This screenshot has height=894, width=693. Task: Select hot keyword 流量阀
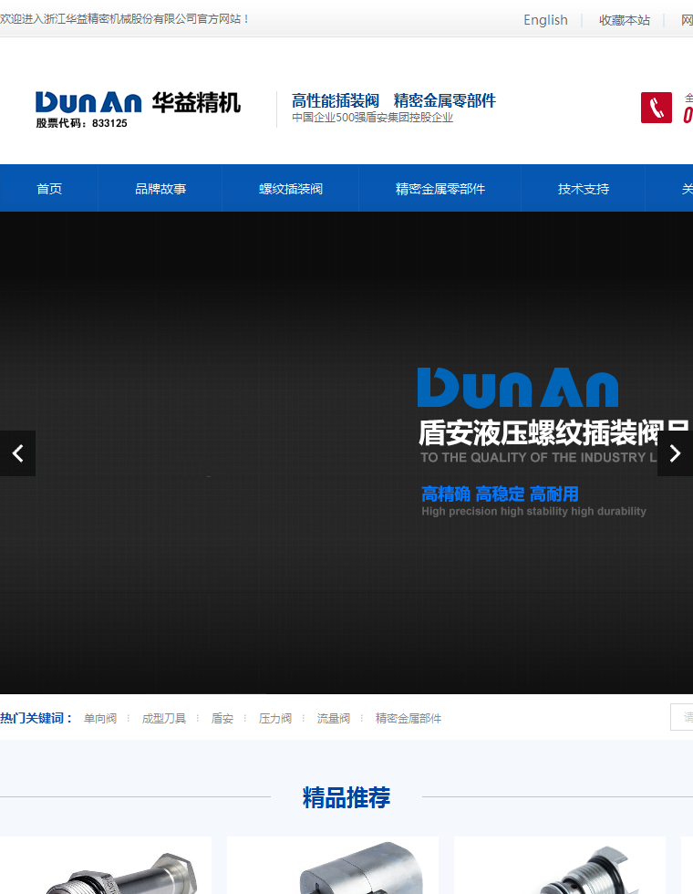pyautogui.click(x=334, y=719)
